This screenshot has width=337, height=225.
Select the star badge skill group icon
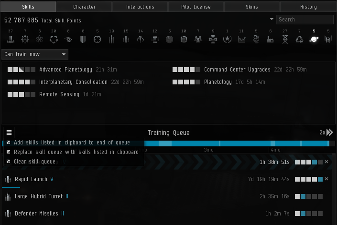tap(227, 39)
